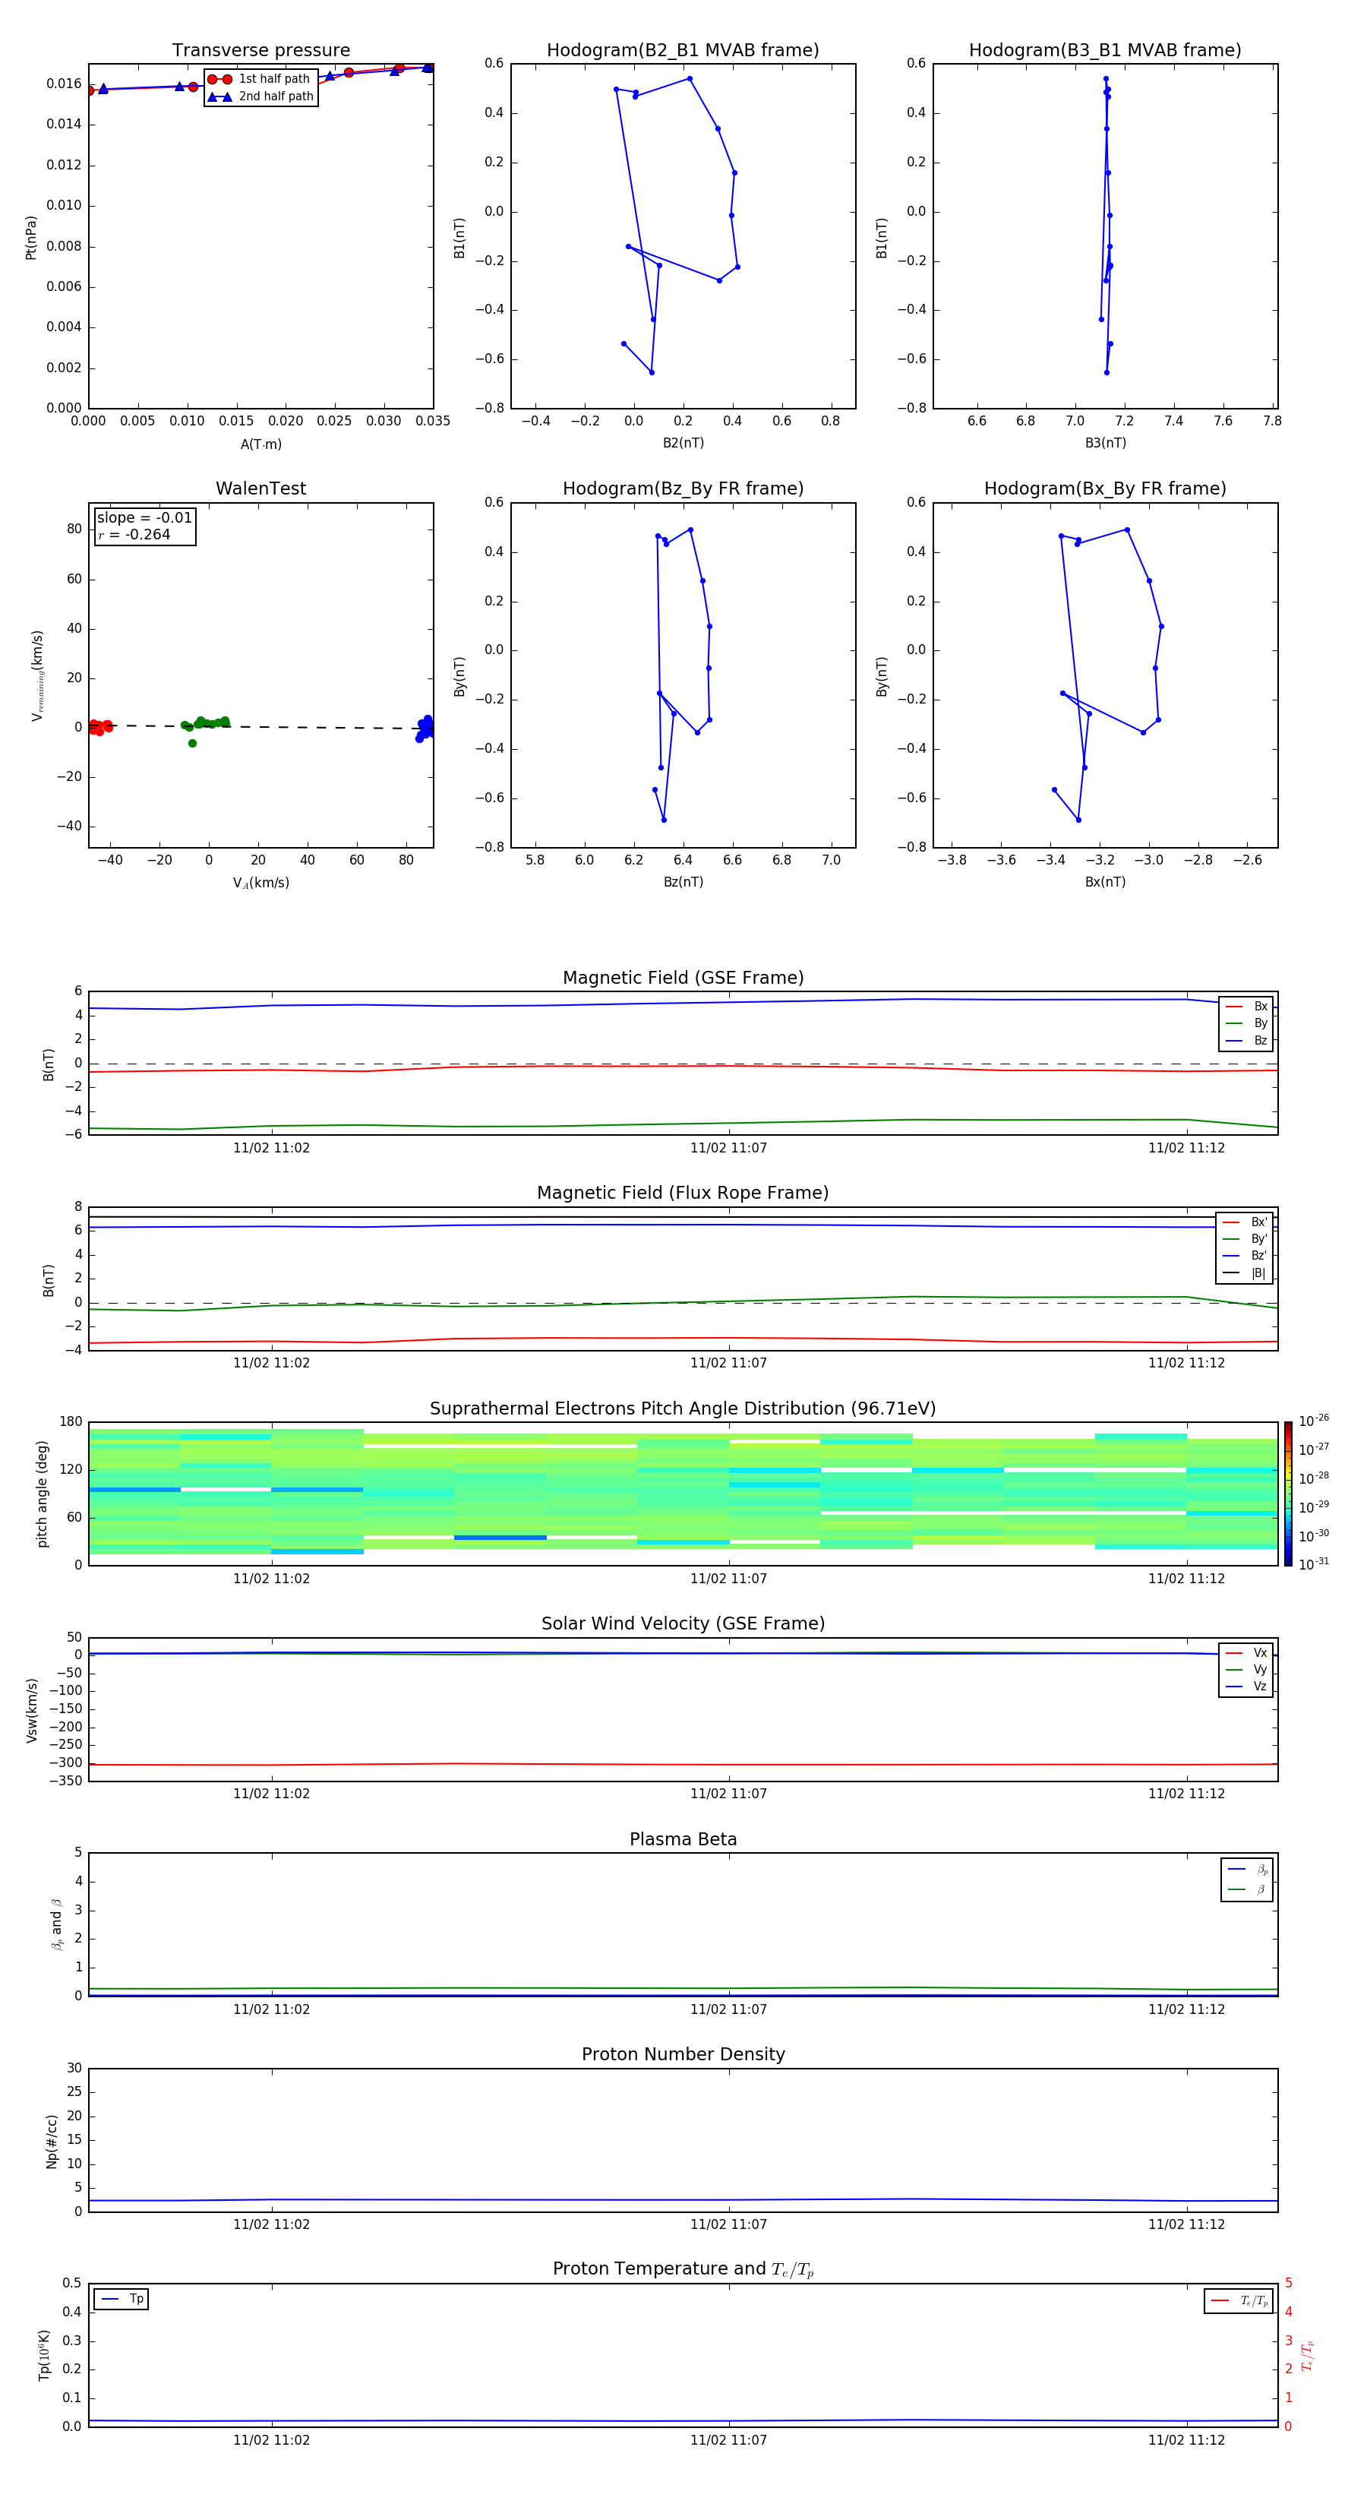Select the "Hodogram(Bz_By FR frame)" title
The image size is (1367, 2507).
pos(683,488)
